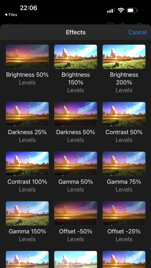The height and width of the screenshot is (268, 151).
Task: Tap the Brightness 150% text label
Action: click(76, 79)
